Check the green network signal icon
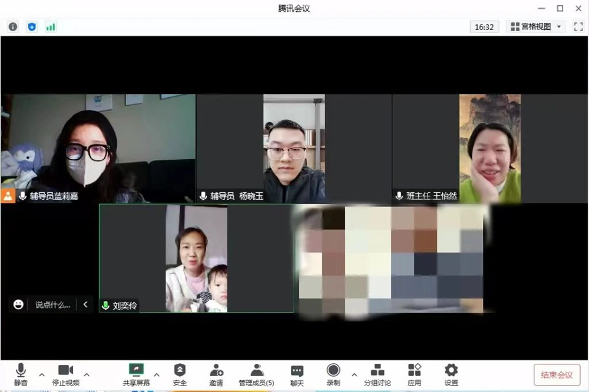The height and width of the screenshot is (392, 589). tap(51, 26)
